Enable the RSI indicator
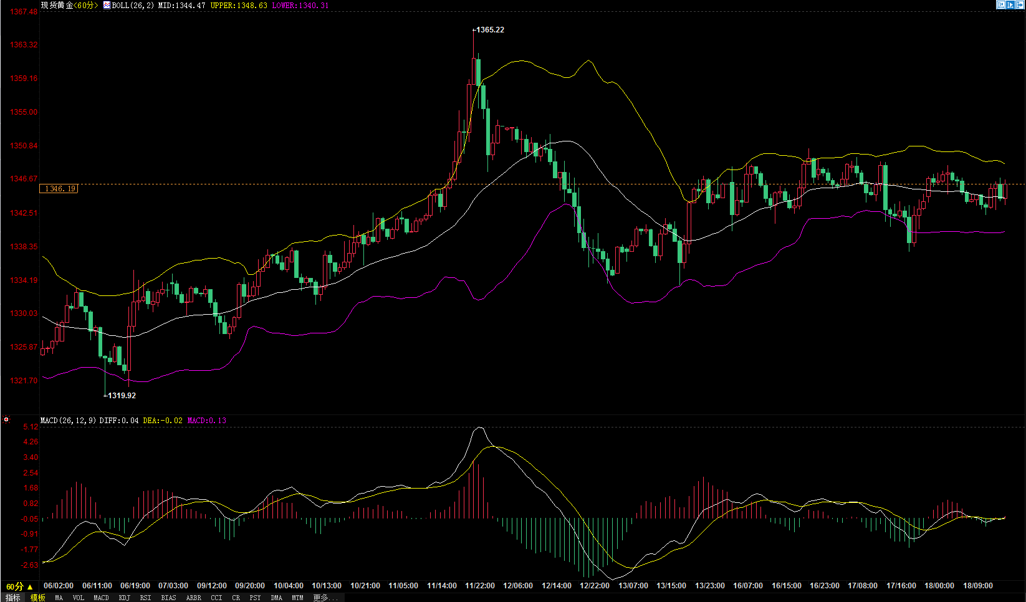 point(145,598)
